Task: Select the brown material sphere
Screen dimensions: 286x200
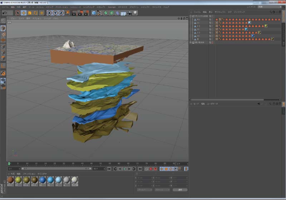Action: click(10, 180)
